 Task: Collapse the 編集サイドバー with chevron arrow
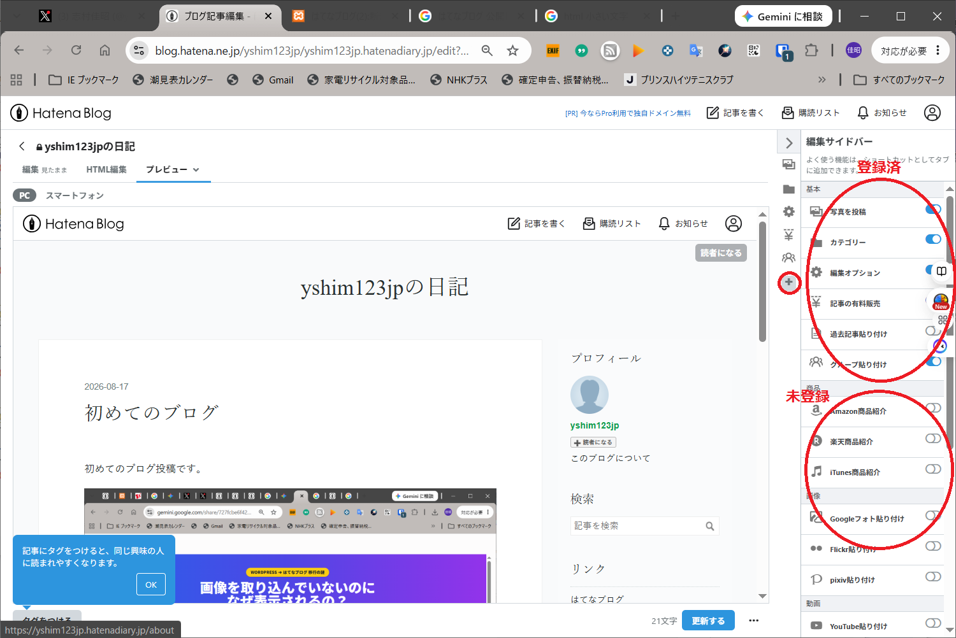[x=789, y=143]
